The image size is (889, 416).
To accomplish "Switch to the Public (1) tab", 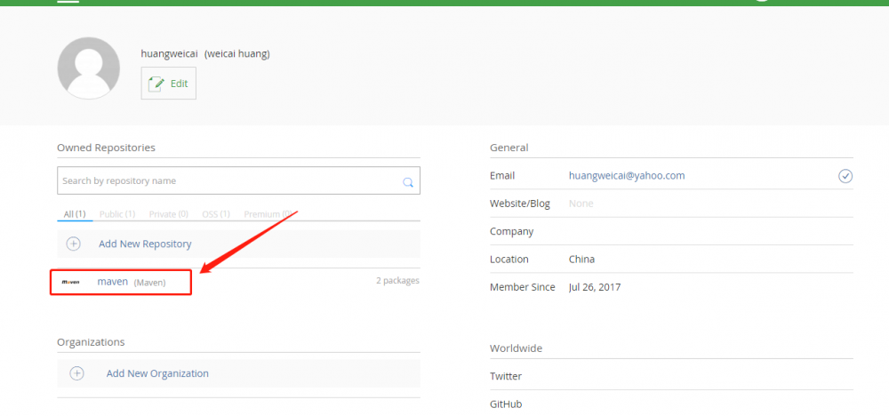I will [x=117, y=214].
